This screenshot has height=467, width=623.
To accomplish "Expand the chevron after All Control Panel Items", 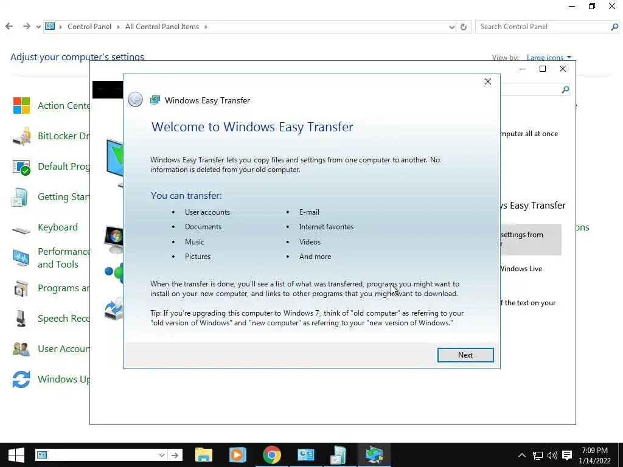I will click(x=206, y=27).
